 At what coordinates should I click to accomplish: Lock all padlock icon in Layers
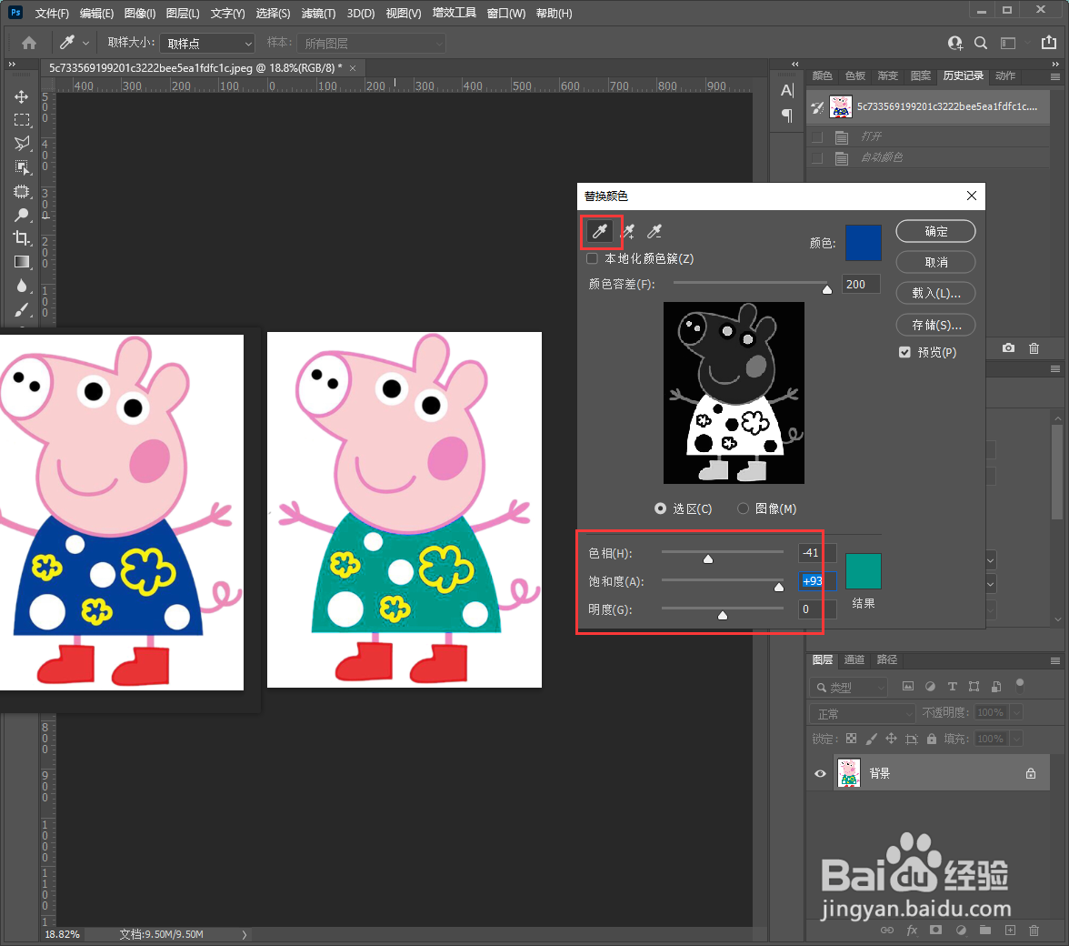click(931, 738)
